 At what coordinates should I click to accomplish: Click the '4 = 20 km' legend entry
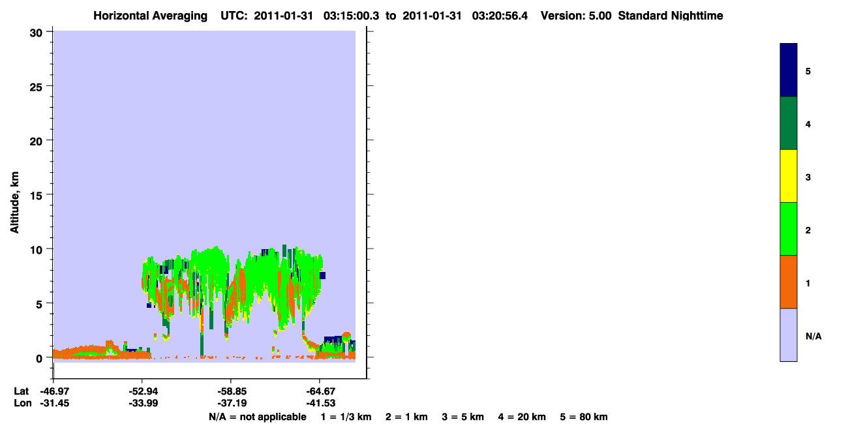coord(522,417)
